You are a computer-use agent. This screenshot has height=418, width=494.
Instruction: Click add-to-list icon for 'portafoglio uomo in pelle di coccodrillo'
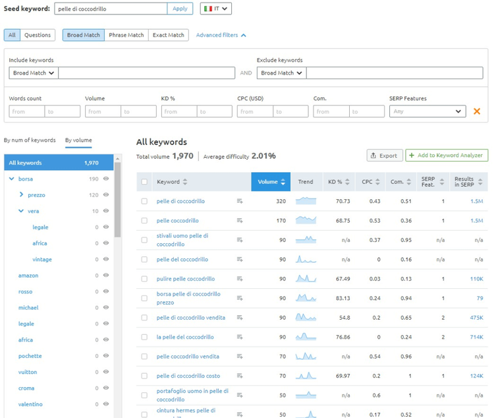(x=240, y=396)
